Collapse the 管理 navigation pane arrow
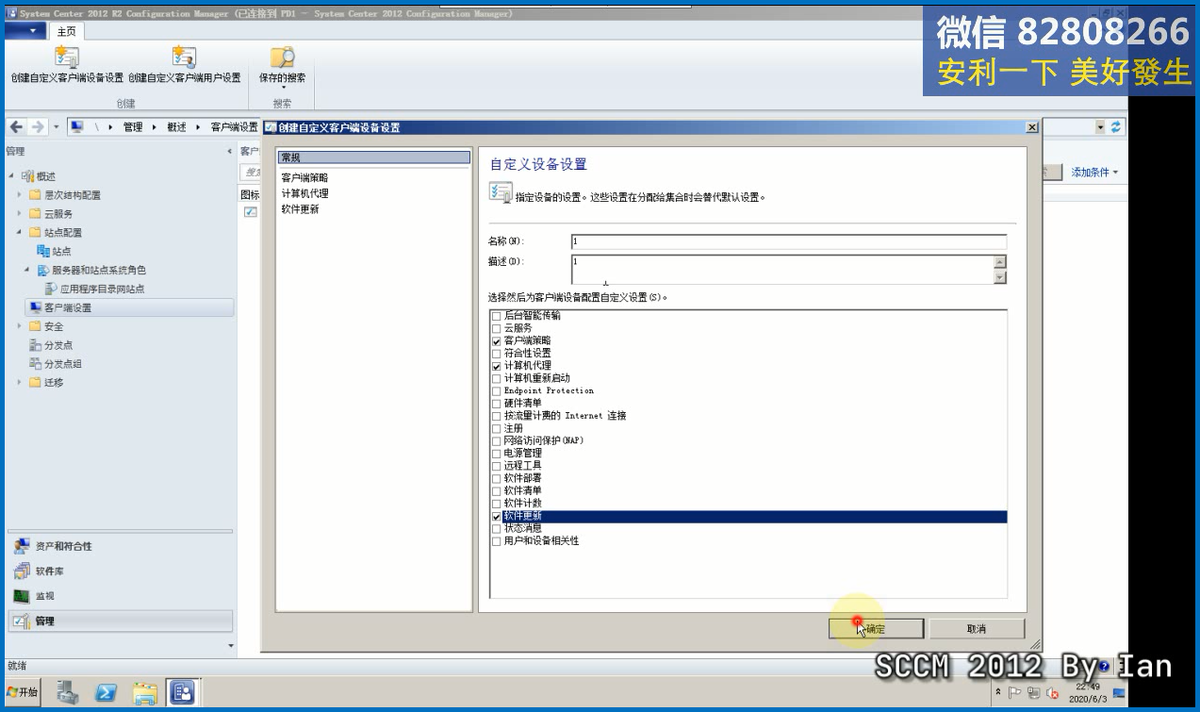Viewport: 1200px width, 712px height. 229,152
